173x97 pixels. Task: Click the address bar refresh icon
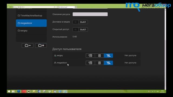(57, 7)
